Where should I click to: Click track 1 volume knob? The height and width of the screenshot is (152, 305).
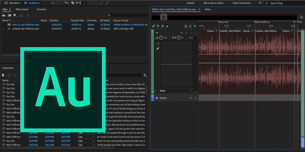tap(161, 38)
